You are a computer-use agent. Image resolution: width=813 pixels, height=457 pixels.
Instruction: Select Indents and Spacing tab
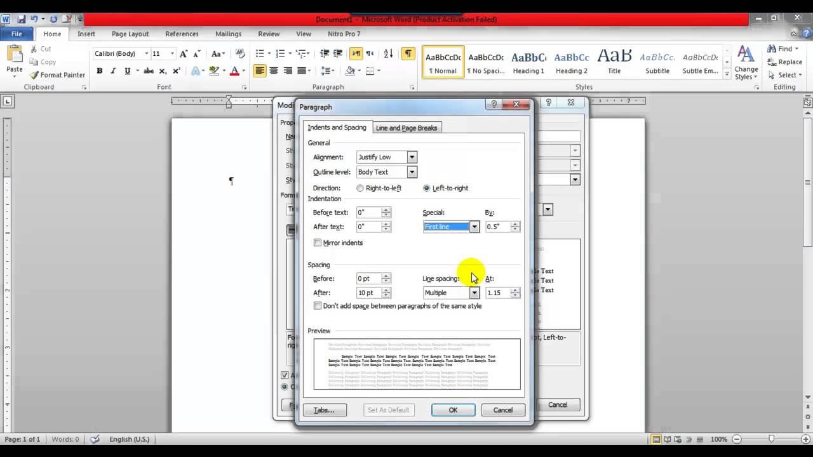coord(337,128)
